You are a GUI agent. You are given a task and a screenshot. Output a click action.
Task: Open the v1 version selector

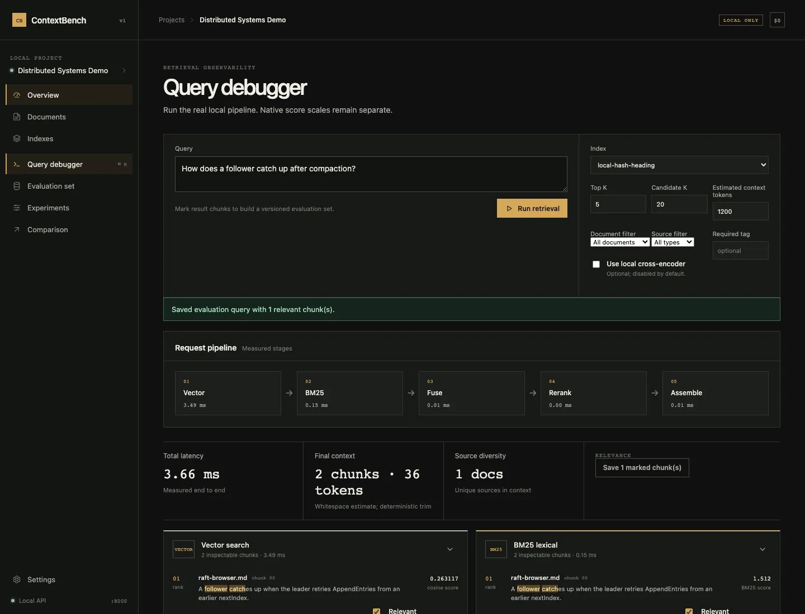coord(122,21)
